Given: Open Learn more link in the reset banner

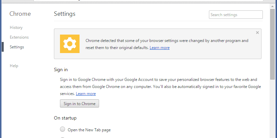Looking at the screenshot, I should tap(159, 48).
